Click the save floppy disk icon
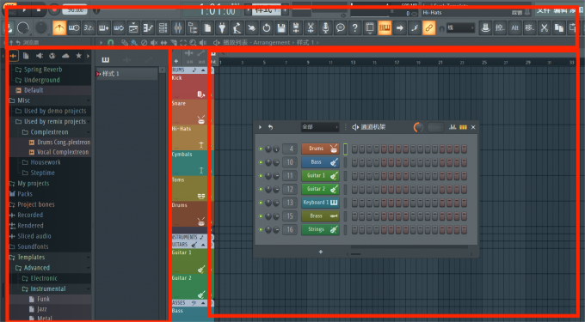Screen dimensions: 585x322 [x=281, y=28]
